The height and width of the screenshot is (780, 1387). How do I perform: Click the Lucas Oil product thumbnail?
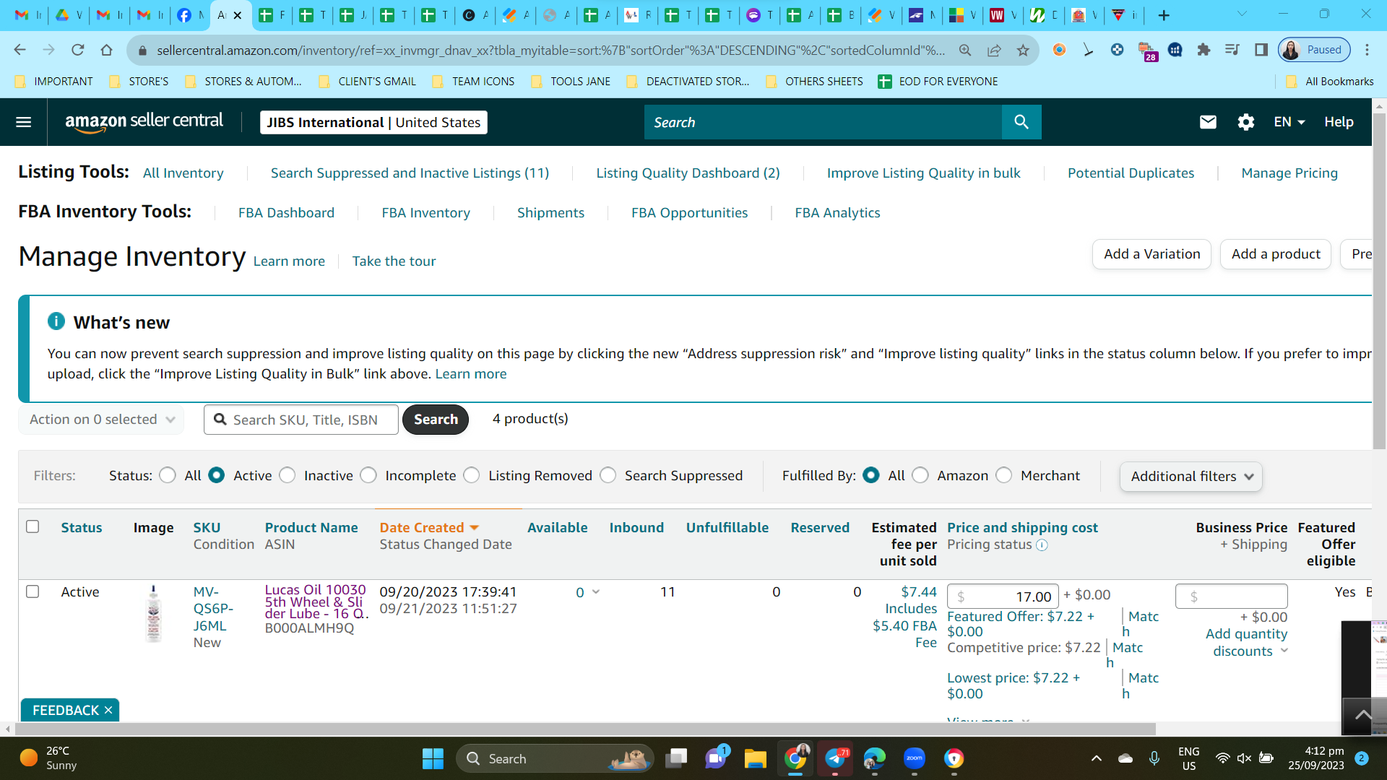point(153,614)
